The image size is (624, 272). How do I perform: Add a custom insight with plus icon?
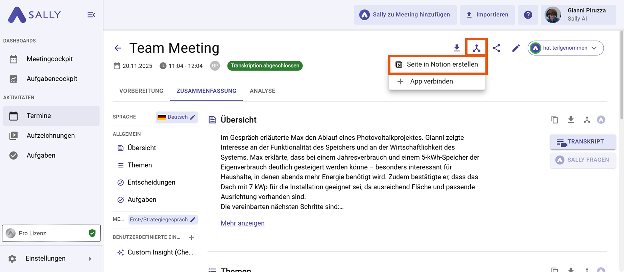tap(191, 238)
